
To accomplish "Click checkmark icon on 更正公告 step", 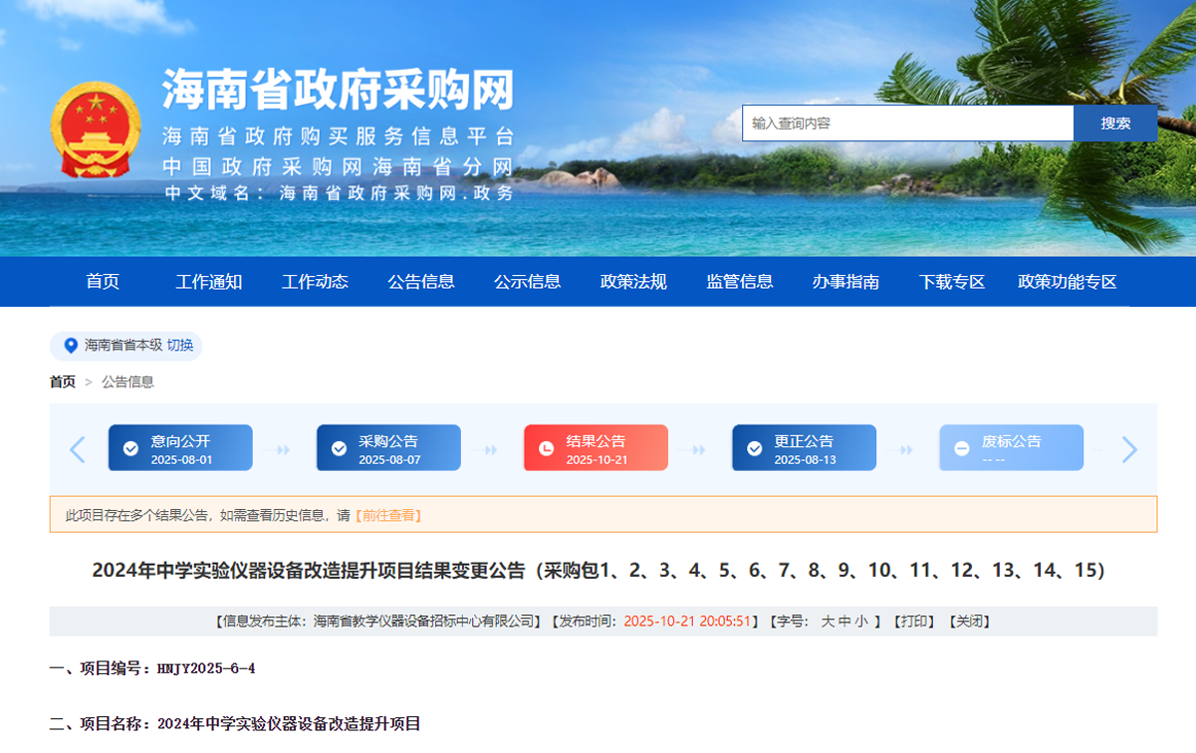I will coord(754,449).
